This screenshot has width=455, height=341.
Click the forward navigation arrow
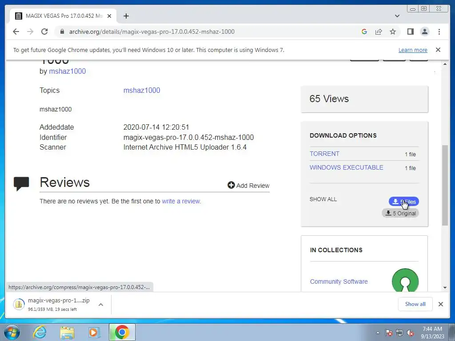(x=30, y=32)
